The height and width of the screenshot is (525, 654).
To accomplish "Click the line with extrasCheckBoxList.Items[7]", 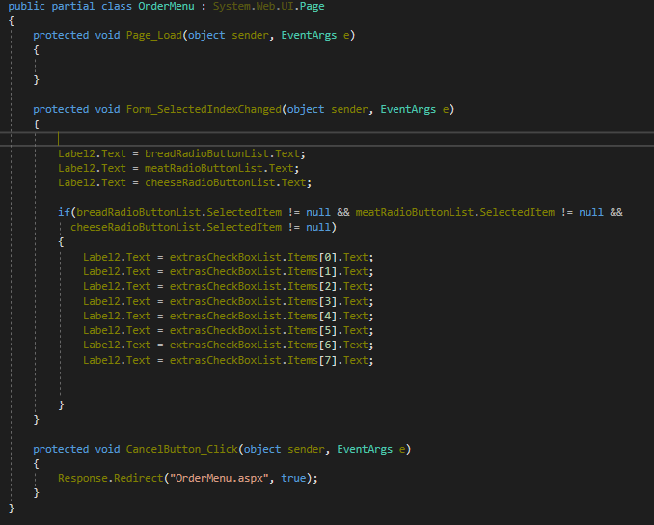I will tap(229, 360).
